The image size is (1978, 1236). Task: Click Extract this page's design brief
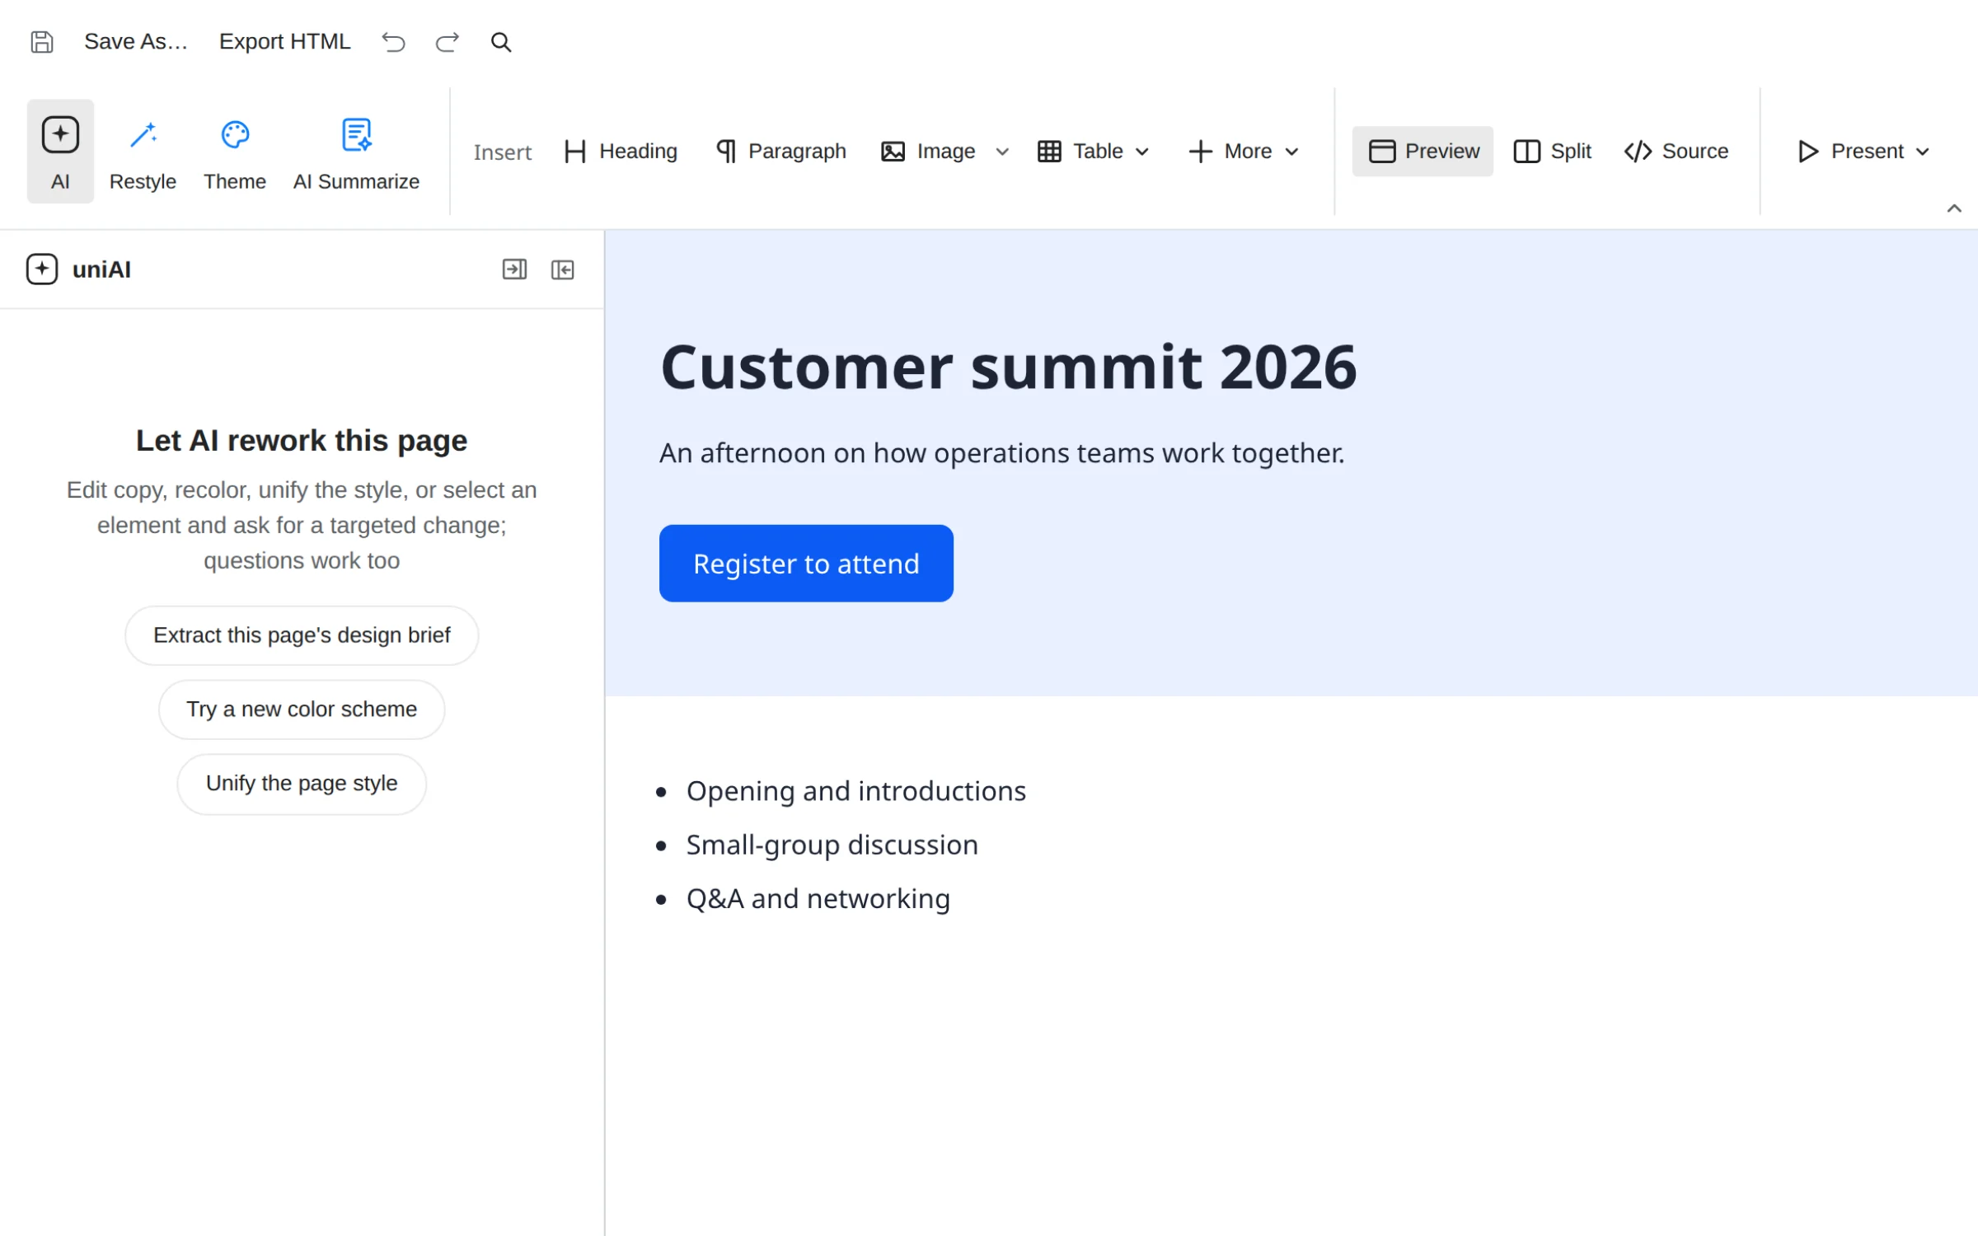(302, 635)
